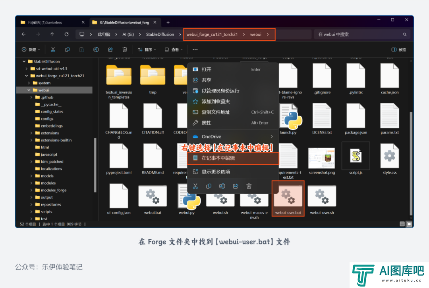Collapse the webui tree node

click(29, 90)
